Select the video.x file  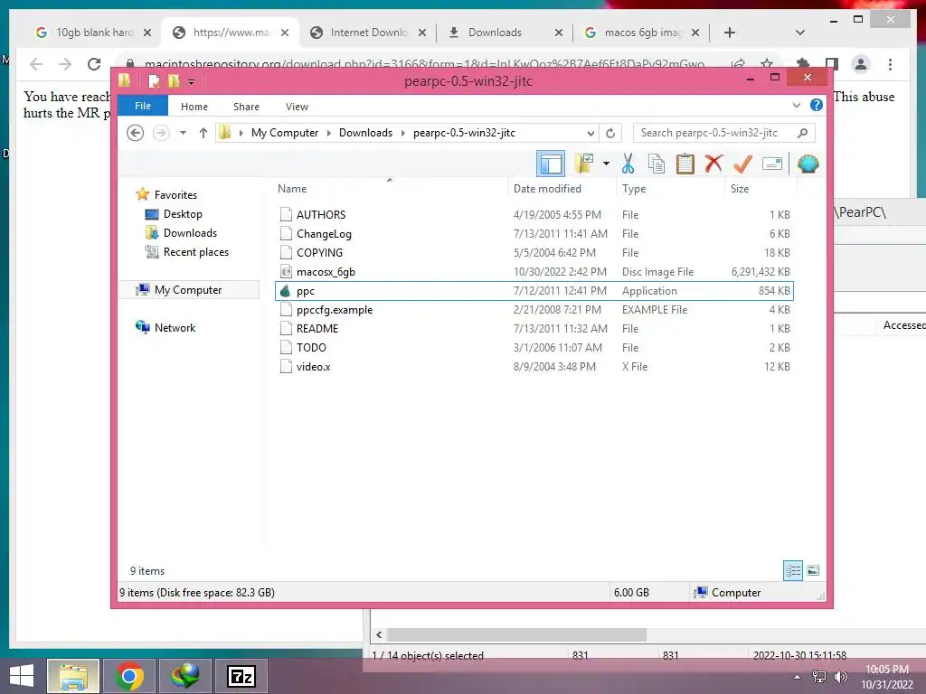click(x=534, y=366)
